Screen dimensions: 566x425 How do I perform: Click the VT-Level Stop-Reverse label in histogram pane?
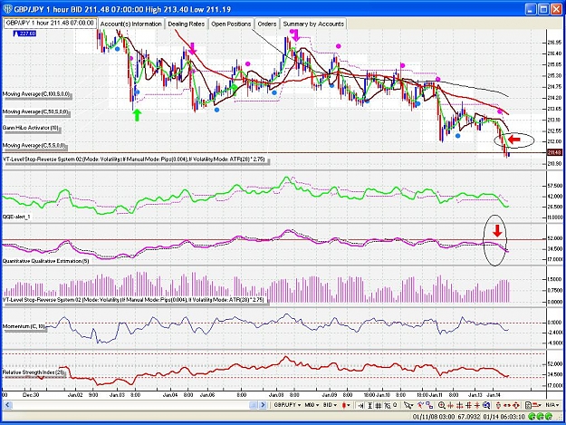(133, 300)
